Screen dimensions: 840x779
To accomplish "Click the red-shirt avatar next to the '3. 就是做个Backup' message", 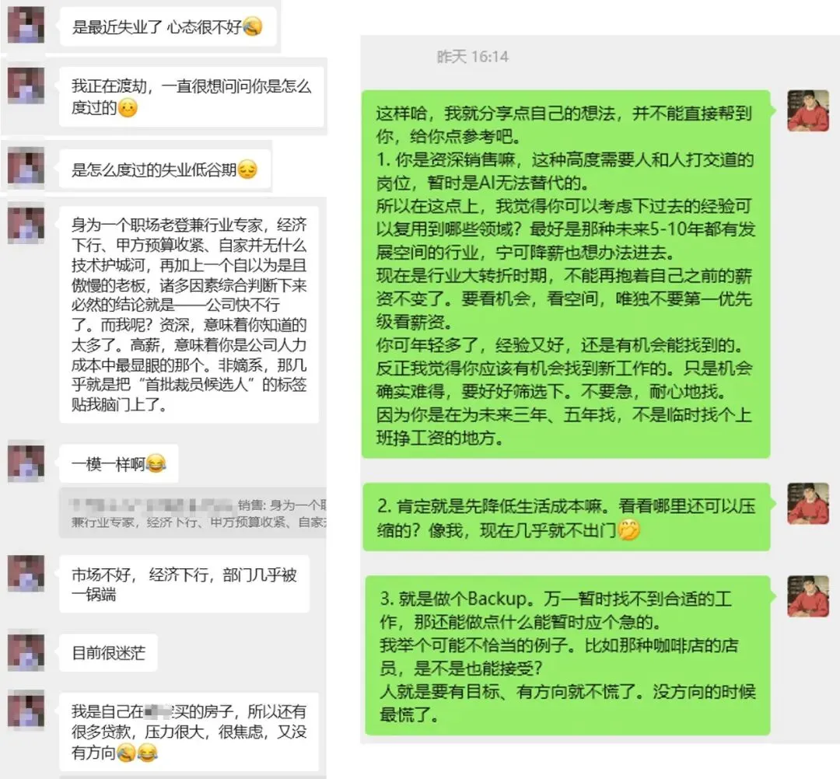I will (x=808, y=596).
